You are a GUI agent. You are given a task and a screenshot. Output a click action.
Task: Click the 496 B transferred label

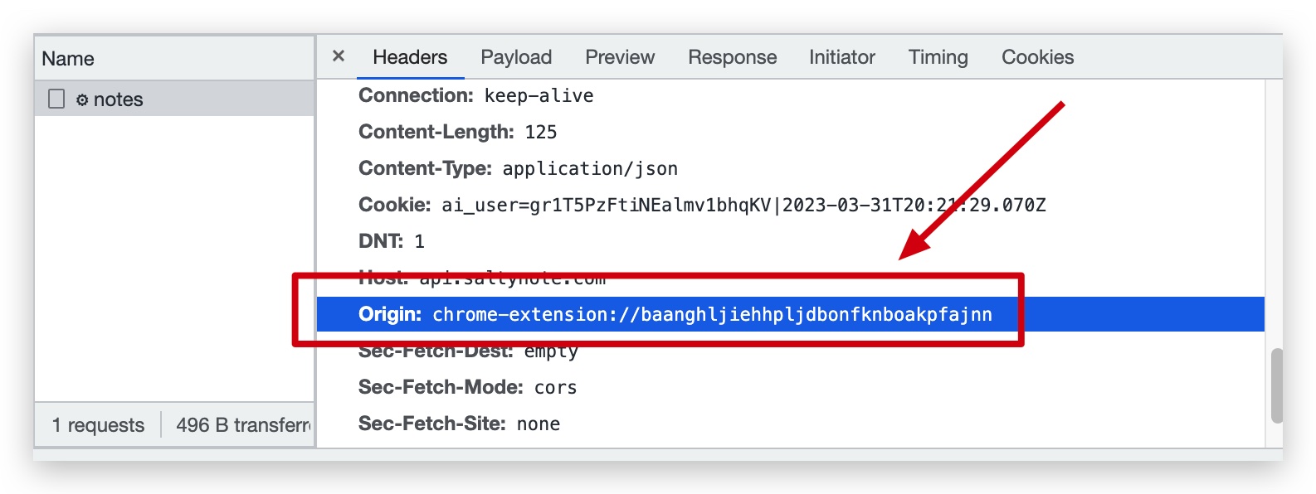click(x=240, y=424)
